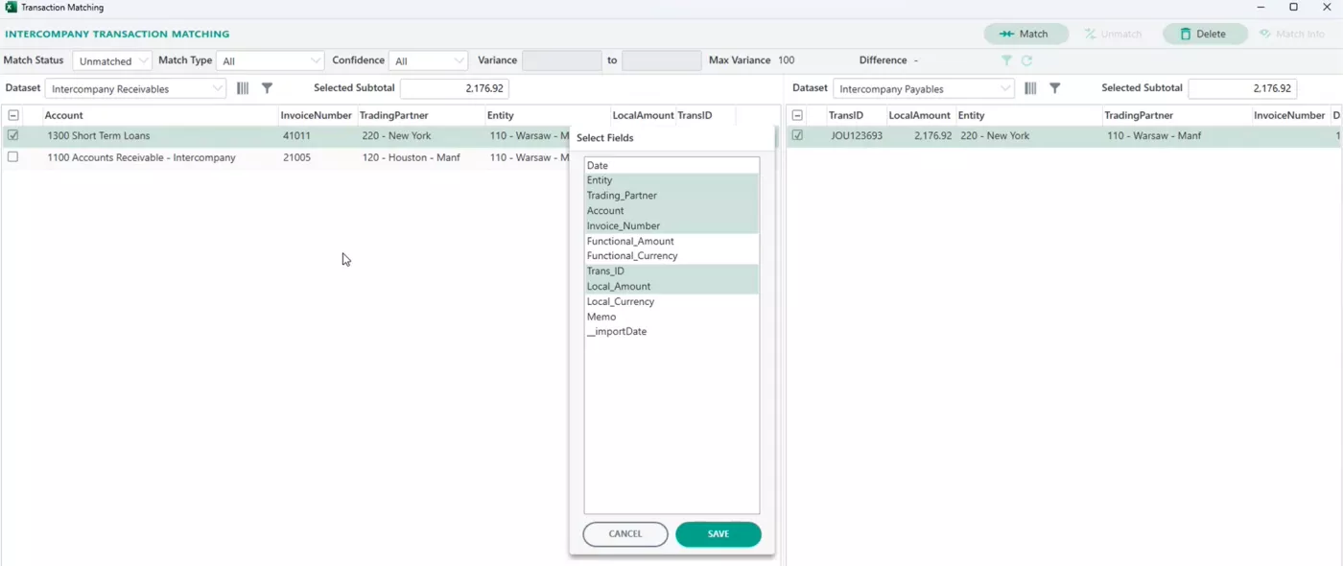
Task: Click the 120 - Houston - Manf cell
Action: coord(412,157)
